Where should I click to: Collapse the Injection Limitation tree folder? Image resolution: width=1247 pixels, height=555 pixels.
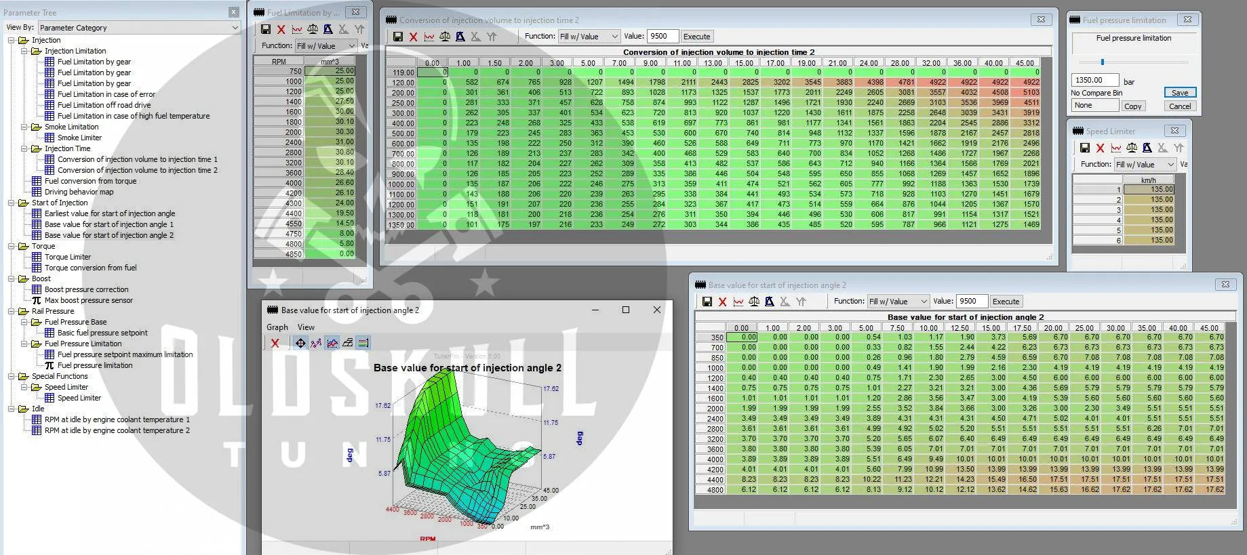point(24,51)
